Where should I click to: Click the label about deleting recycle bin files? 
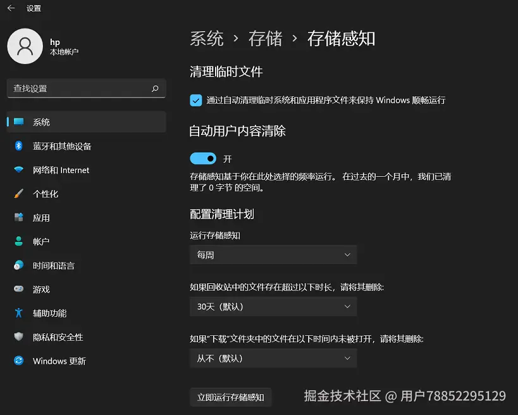coord(287,287)
